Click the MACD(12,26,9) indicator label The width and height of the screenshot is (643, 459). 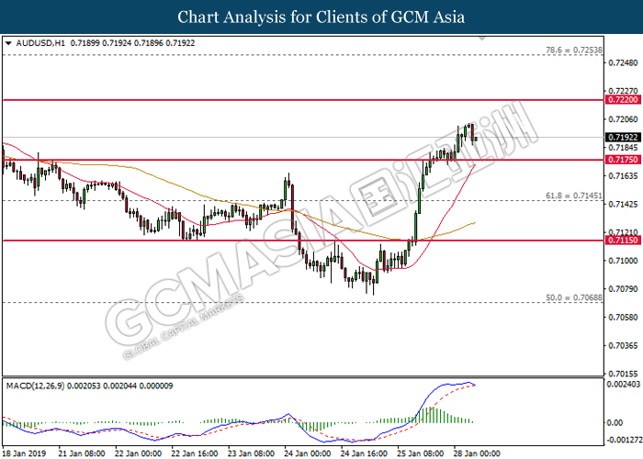pos(35,386)
